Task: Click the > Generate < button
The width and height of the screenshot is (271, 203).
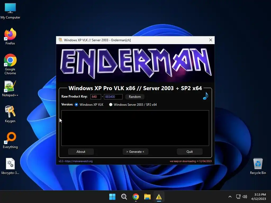Action: tap(135, 152)
